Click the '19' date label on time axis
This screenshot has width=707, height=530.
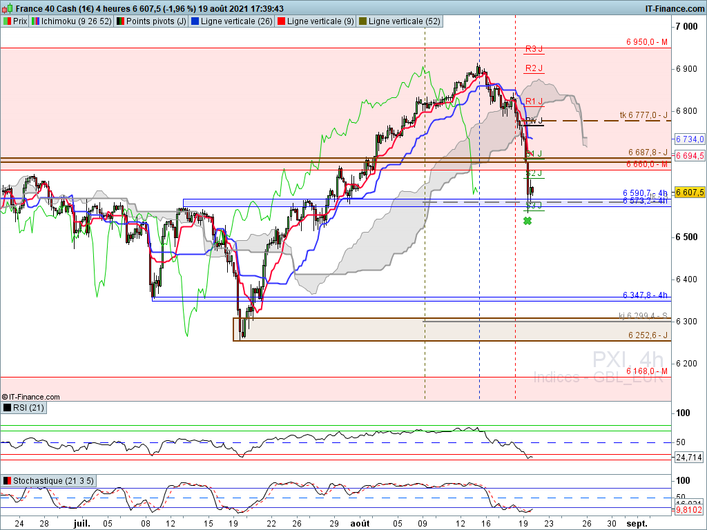(523, 524)
